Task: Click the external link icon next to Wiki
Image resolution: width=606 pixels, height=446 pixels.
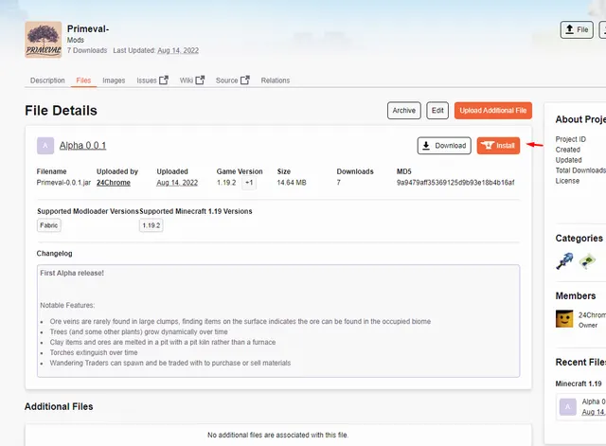Action: point(200,80)
